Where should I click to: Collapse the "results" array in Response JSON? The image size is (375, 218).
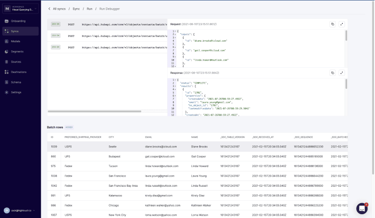[x=176, y=85]
